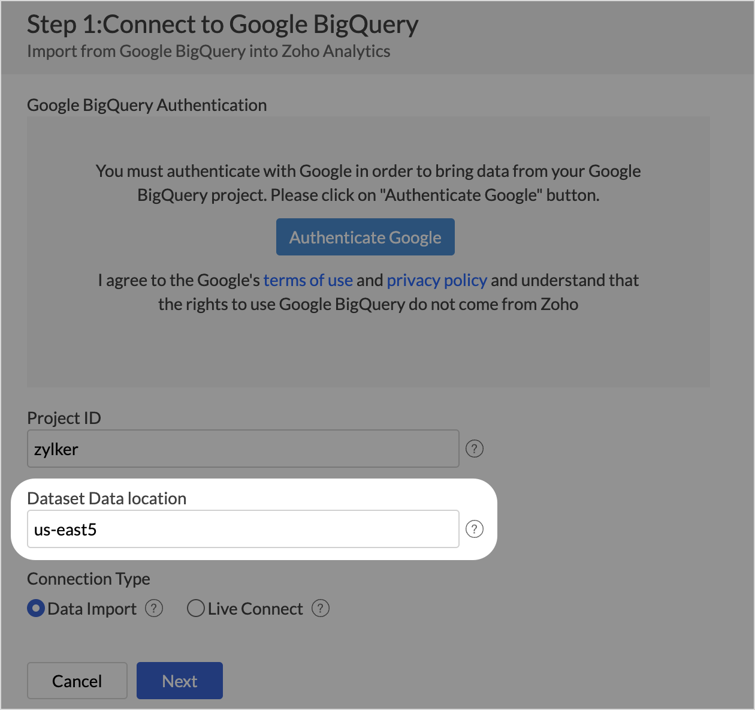
Task: Click the "Dataset Data location" field label
Action: tap(107, 498)
